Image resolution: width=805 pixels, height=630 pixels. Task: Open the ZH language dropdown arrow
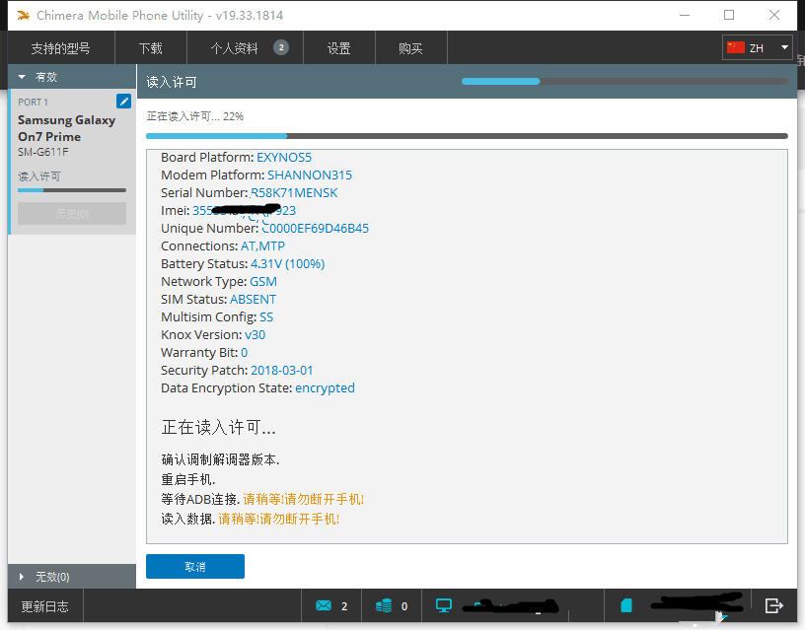tap(784, 47)
